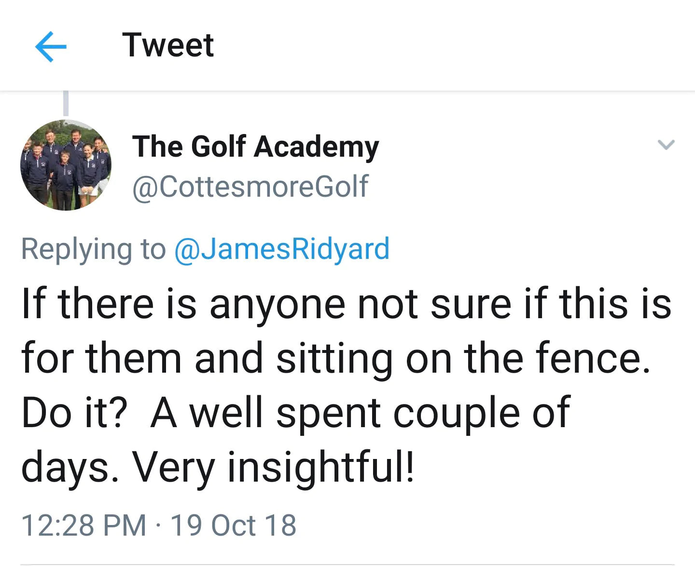Click the Replying to label

93,249
